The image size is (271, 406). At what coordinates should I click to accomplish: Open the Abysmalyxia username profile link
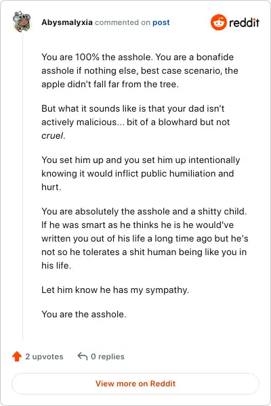point(67,22)
